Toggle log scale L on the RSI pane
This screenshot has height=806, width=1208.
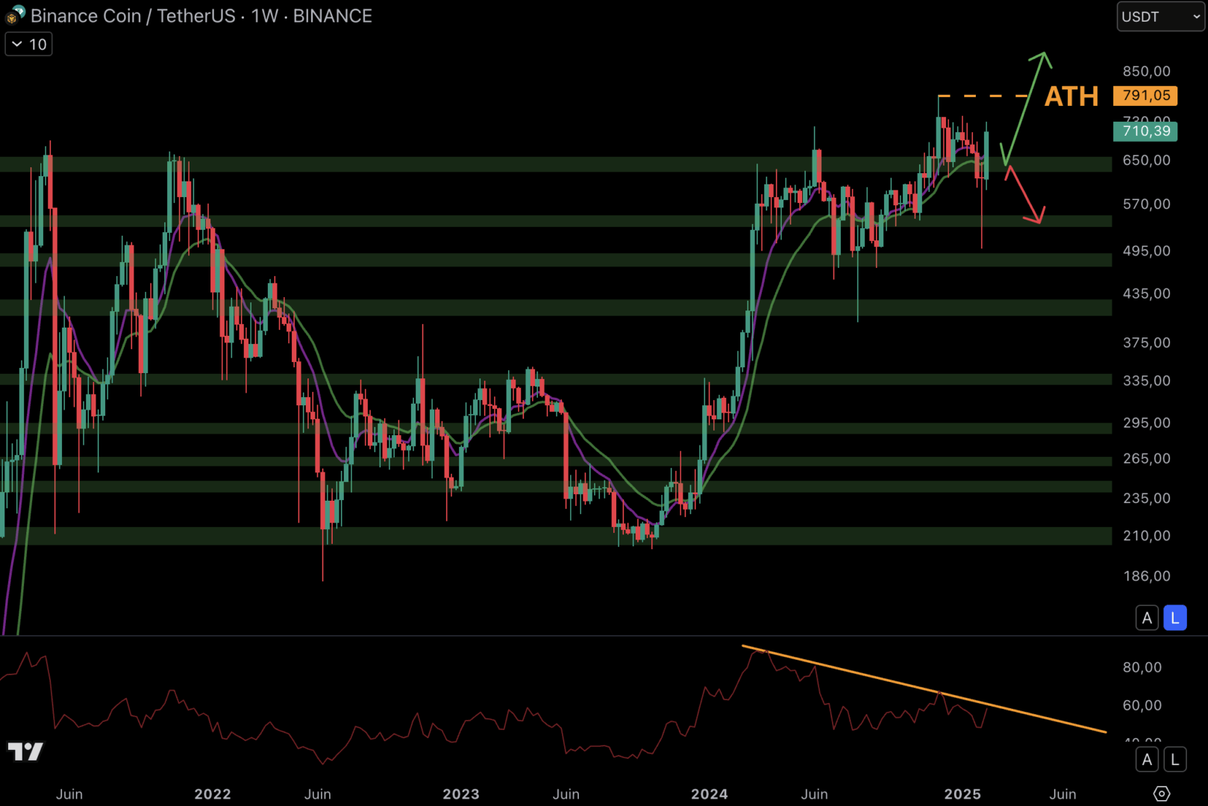pos(1175,760)
